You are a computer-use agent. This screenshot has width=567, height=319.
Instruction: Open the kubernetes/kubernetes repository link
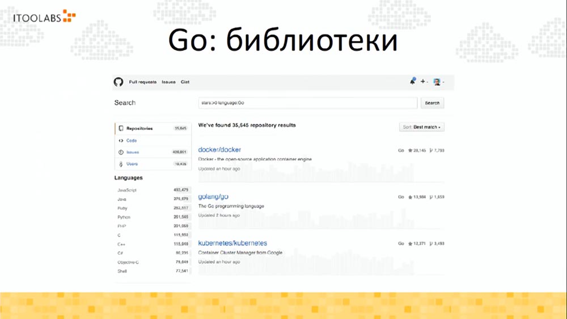pyautogui.click(x=232, y=243)
